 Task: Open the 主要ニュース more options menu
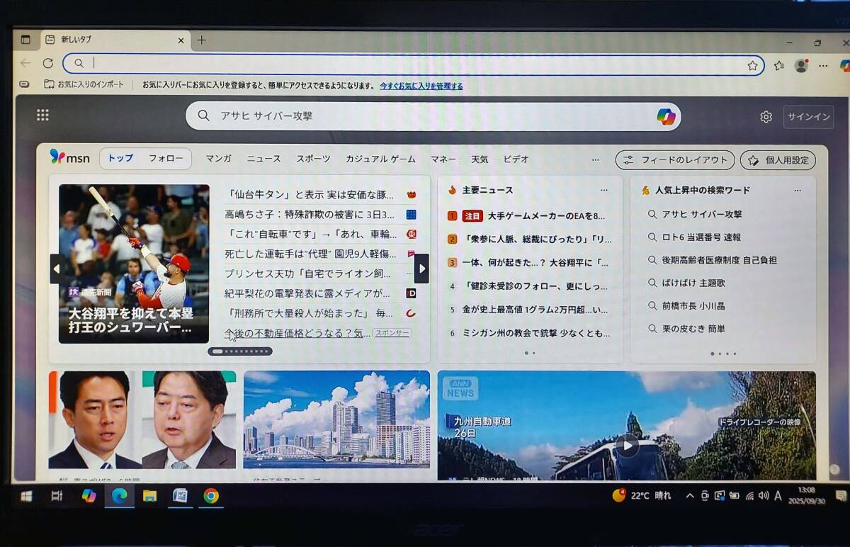point(604,190)
